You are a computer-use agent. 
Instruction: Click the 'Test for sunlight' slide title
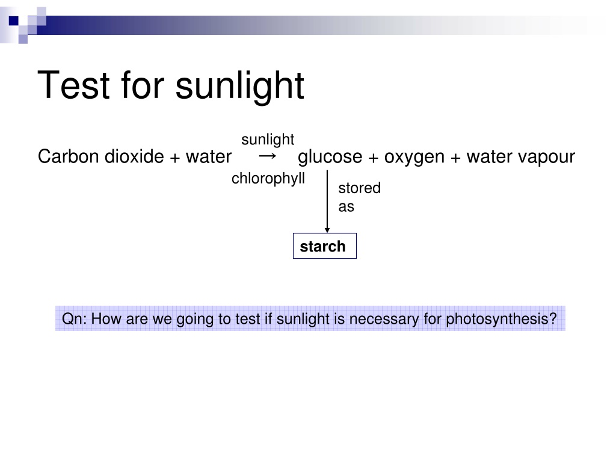170,85
